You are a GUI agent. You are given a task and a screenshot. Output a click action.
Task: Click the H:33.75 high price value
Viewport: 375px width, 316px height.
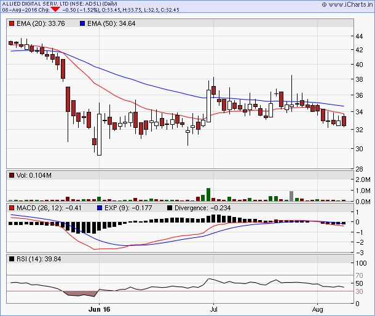pos(132,10)
